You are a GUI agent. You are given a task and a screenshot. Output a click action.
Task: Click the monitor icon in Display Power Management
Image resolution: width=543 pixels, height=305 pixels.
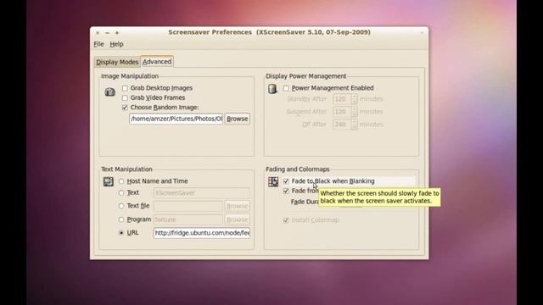pos(272,89)
